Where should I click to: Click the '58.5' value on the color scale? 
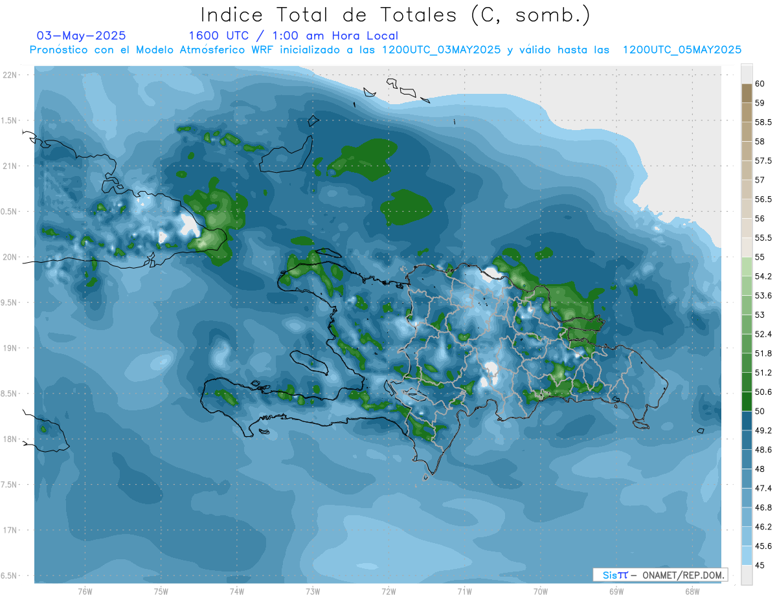(x=763, y=122)
